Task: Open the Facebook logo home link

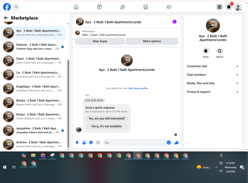Action: tap(7, 7)
